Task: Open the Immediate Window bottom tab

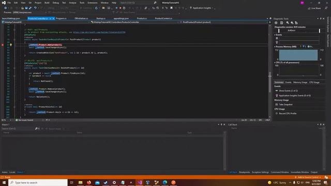Action: (300, 172)
